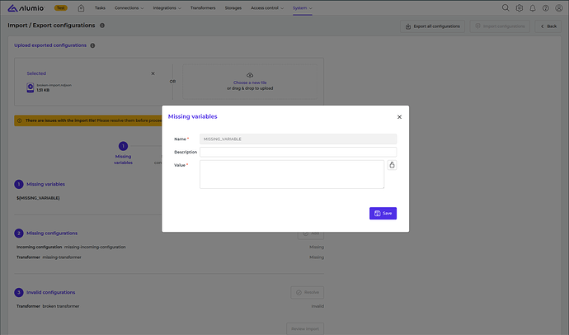Click the cloud upload icon
The width and height of the screenshot is (569, 335).
tap(250, 75)
